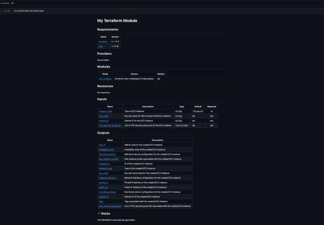Open the iam_instance_profile output link
Image resolution: width=324 pixels, height=225 pixels.
[x=109, y=159]
